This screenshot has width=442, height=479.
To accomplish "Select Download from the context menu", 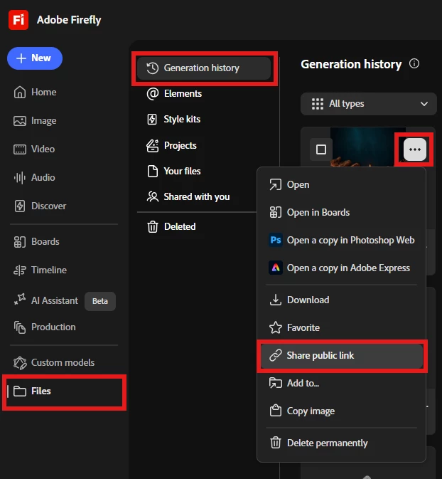I will pos(341,300).
